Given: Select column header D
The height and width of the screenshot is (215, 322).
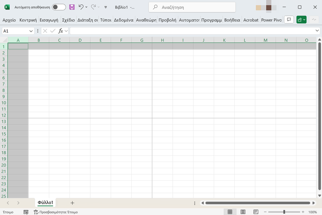Looking at the screenshot, I should [80, 40].
